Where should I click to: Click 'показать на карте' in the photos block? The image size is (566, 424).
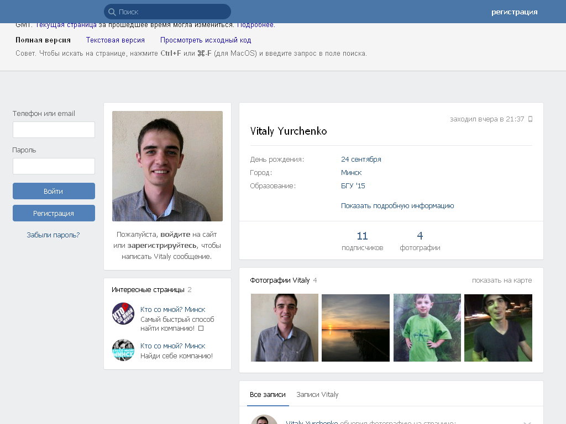coord(501,280)
